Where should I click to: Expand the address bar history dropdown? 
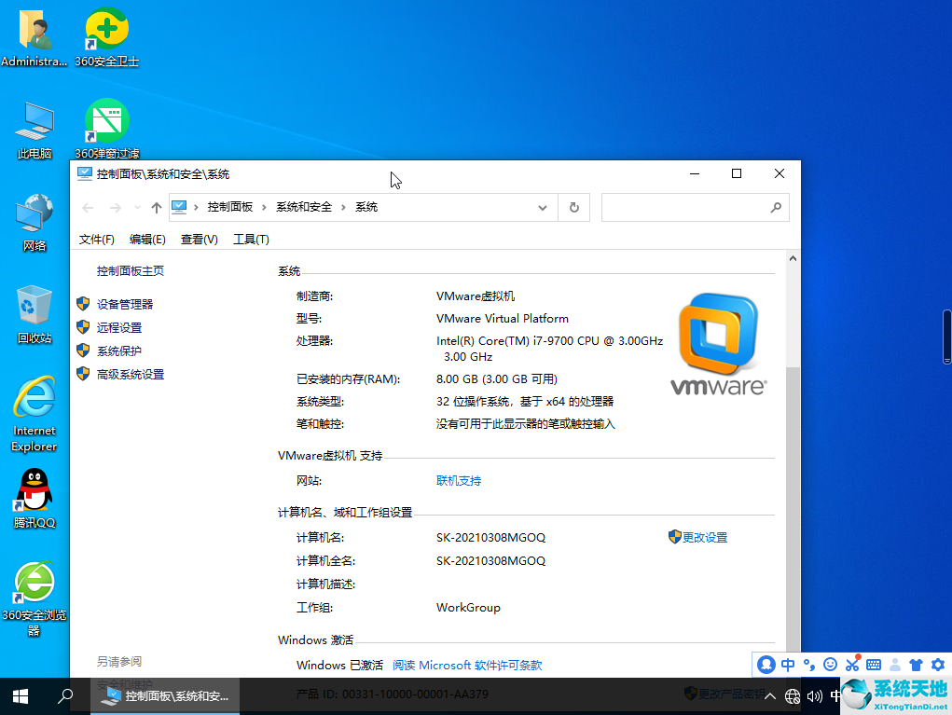click(x=542, y=208)
